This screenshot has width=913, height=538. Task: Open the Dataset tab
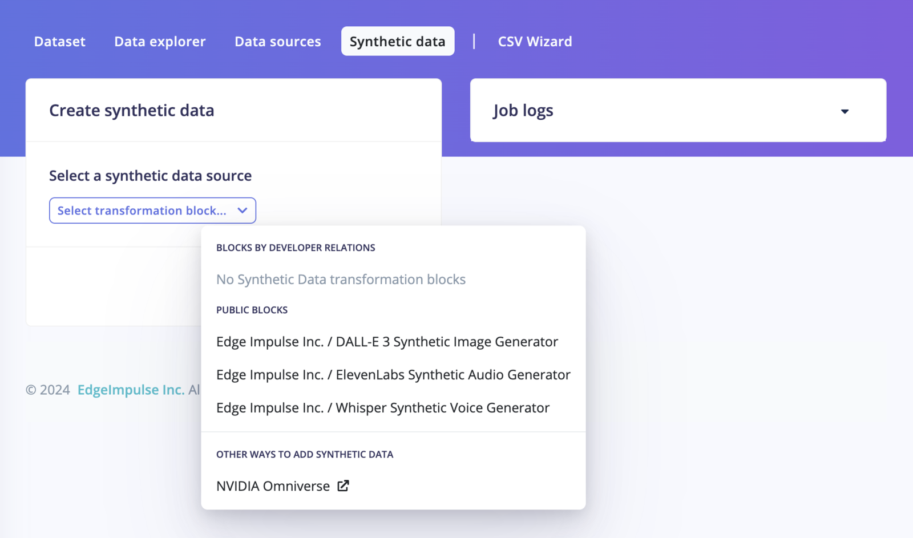60,42
